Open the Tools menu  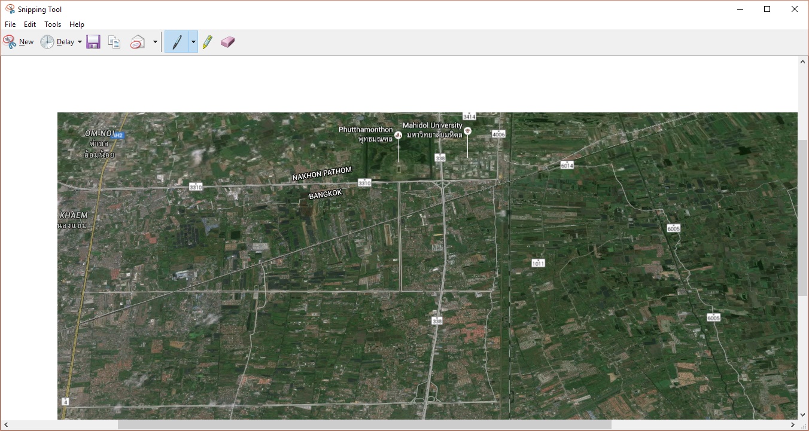[53, 25]
